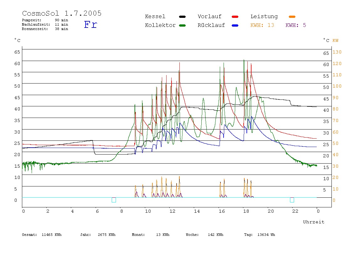
Task: Click the orange right-axis value '90'
Action: pos(336,98)
